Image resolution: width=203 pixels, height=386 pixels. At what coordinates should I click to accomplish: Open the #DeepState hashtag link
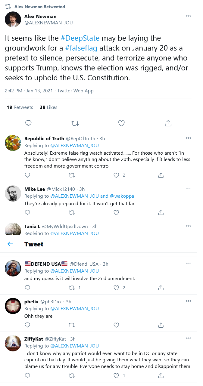tap(80, 38)
